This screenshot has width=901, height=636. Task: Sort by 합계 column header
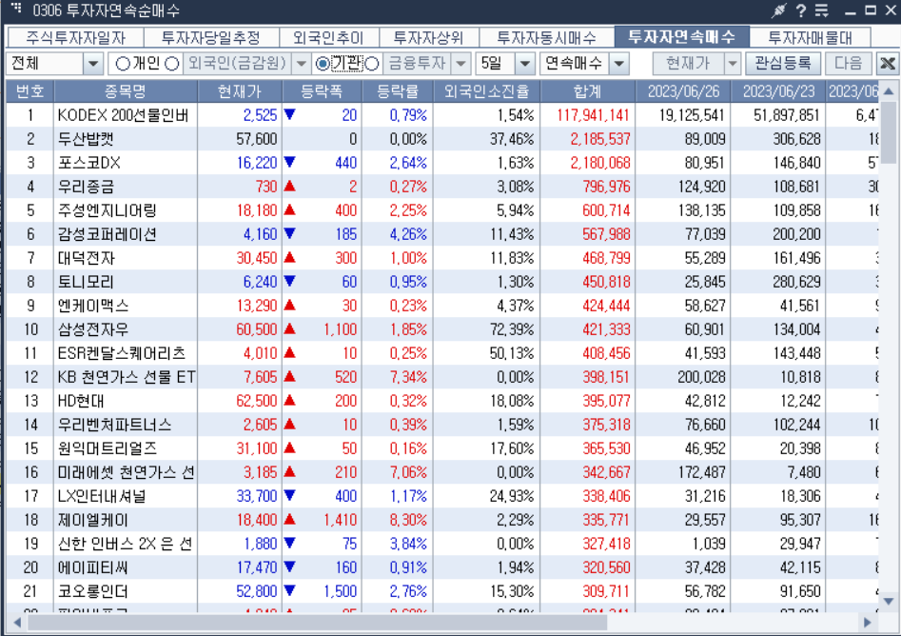point(587,91)
